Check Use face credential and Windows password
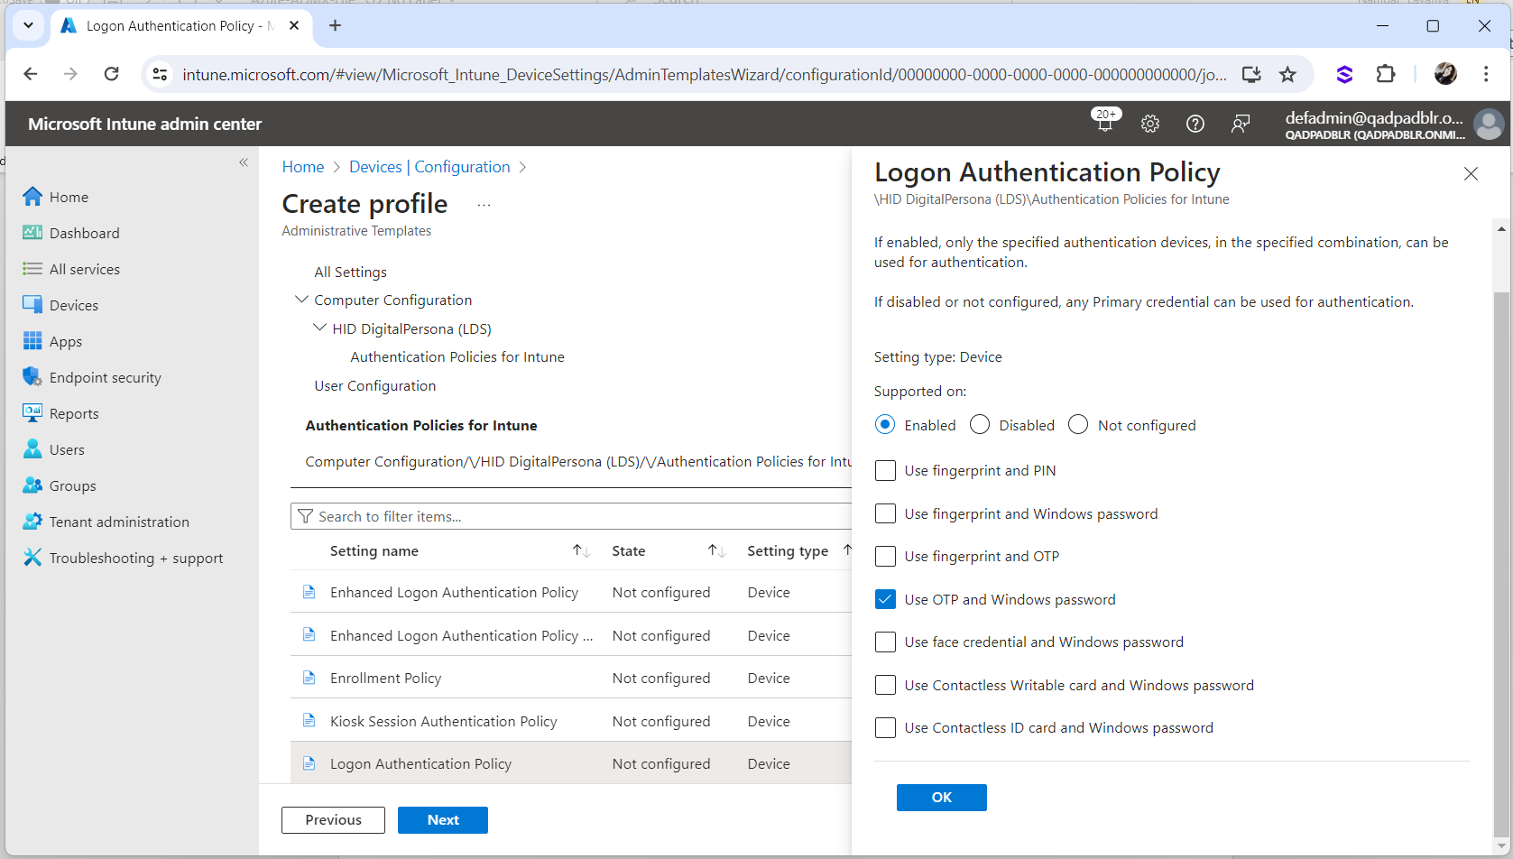The image size is (1513, 859). [885, 642]
